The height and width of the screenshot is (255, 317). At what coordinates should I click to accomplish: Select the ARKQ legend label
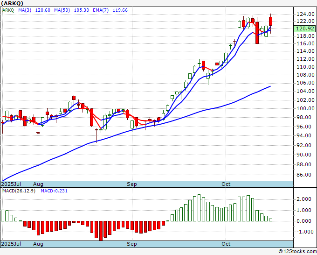[8, 10]
